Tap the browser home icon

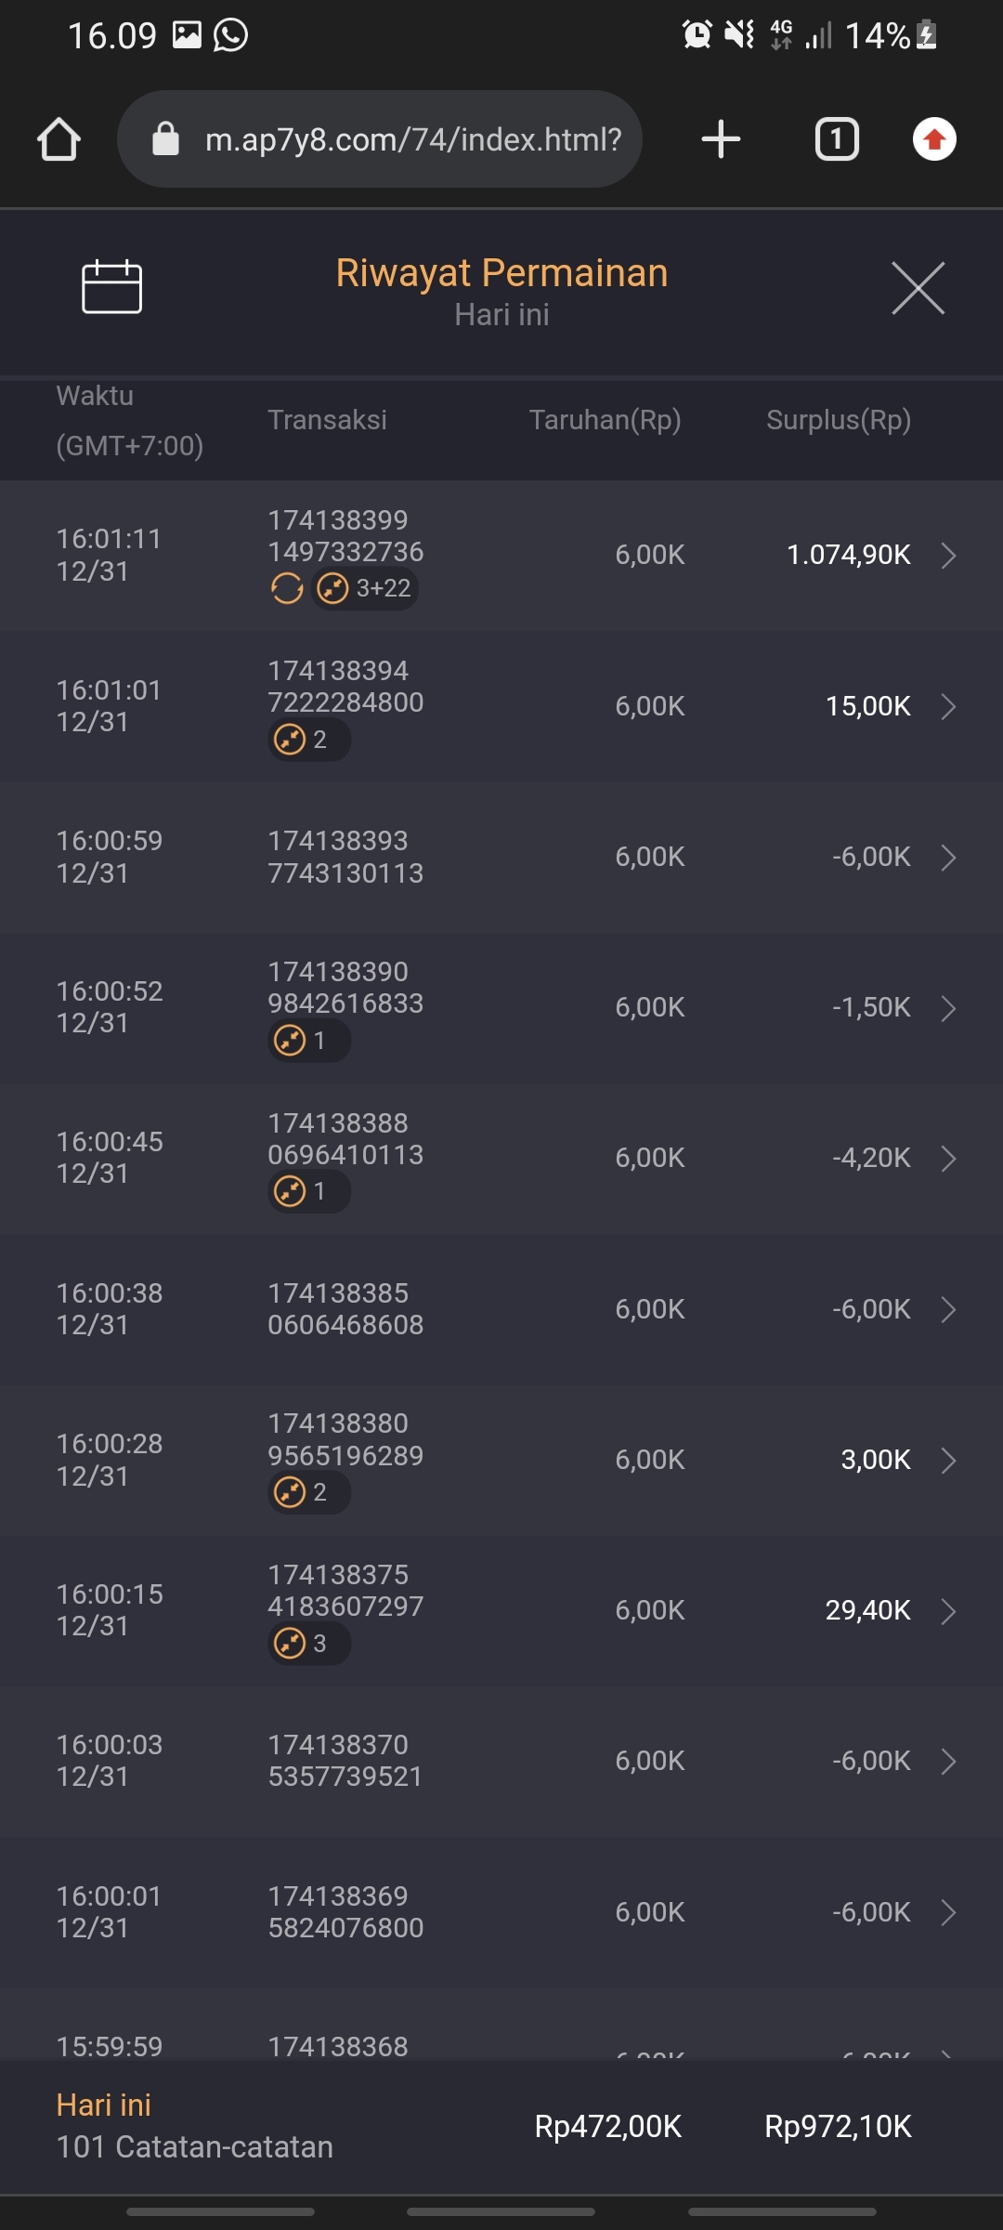click(x=59, y=139)
